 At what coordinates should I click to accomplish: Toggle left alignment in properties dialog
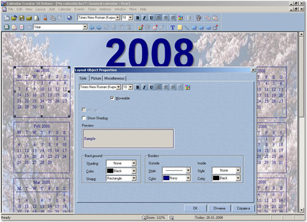tap(159, 87)
